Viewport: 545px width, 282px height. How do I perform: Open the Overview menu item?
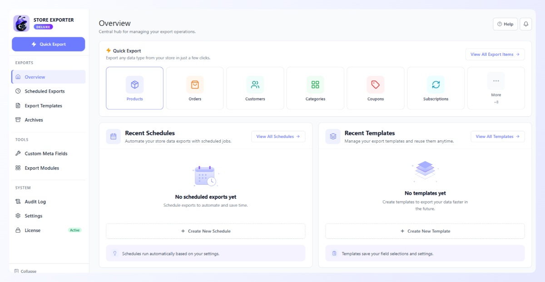pyautogui.click(x=48, y=77)
